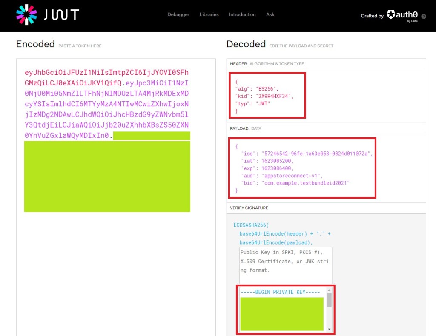
Task: Open the Auth0 by Okta logo
Action: click(x=402, y=15)
